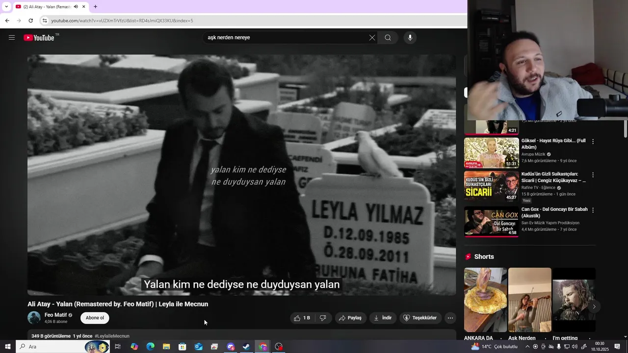Send thanks via Teşekkürler button
This screenshot has height=353, width=628.
click(x=420, y=318)
